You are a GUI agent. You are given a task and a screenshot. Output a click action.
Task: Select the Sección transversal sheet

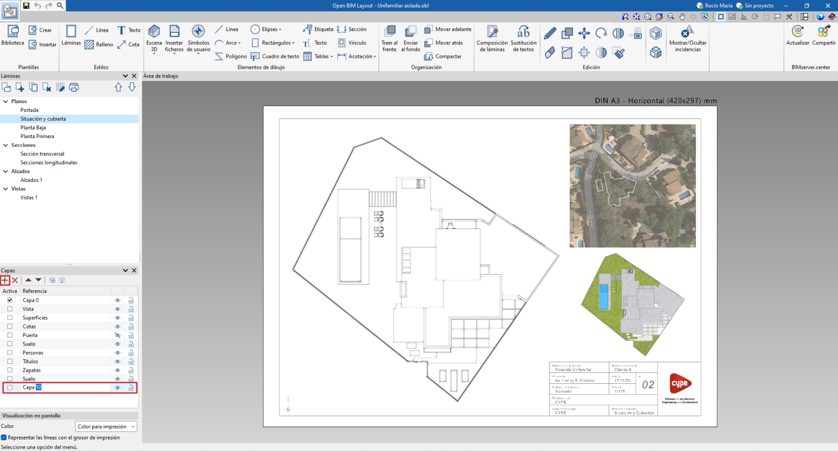point(43,153)
